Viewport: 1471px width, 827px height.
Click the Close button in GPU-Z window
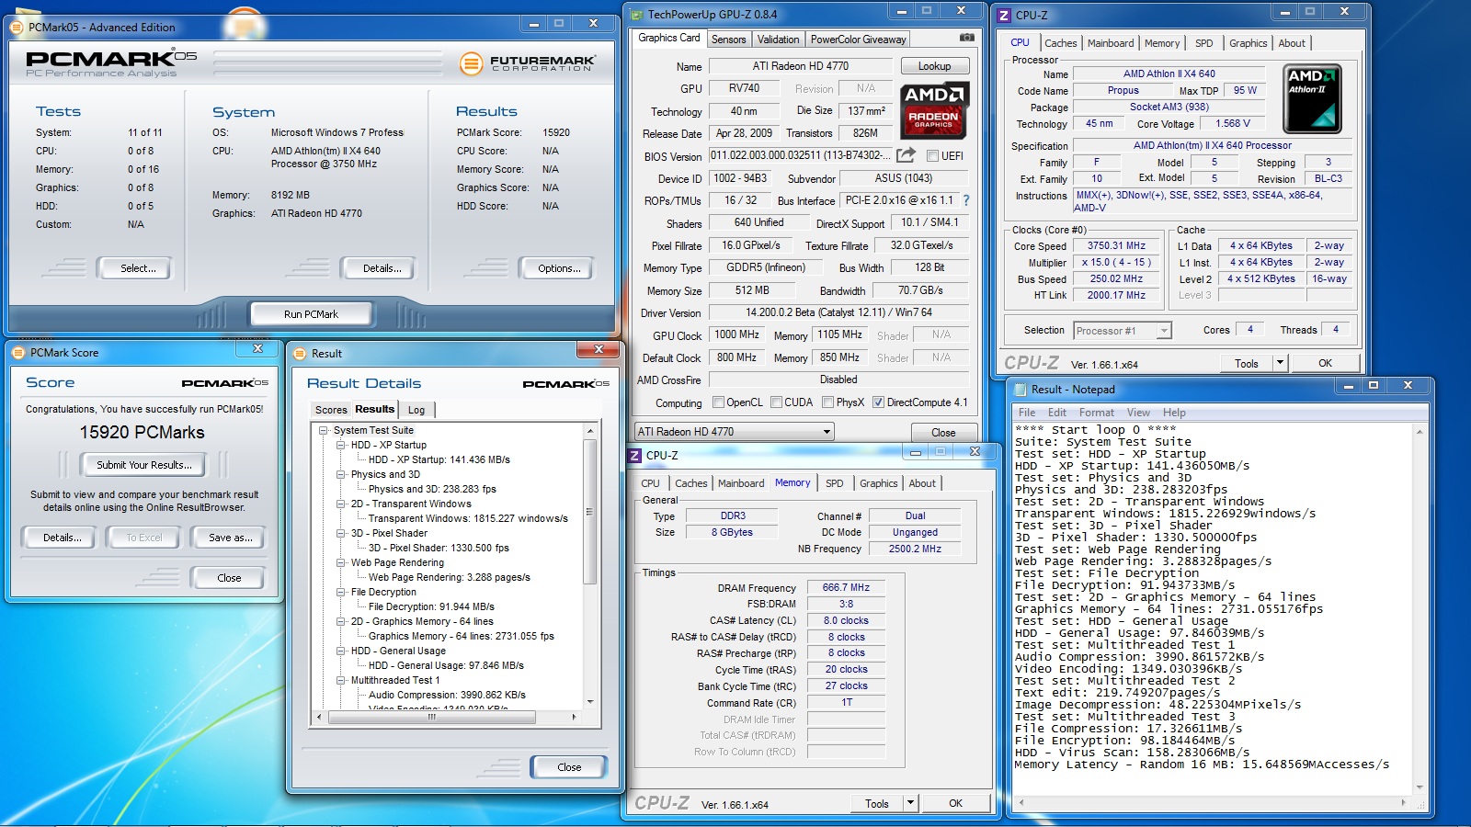[943, 433]
